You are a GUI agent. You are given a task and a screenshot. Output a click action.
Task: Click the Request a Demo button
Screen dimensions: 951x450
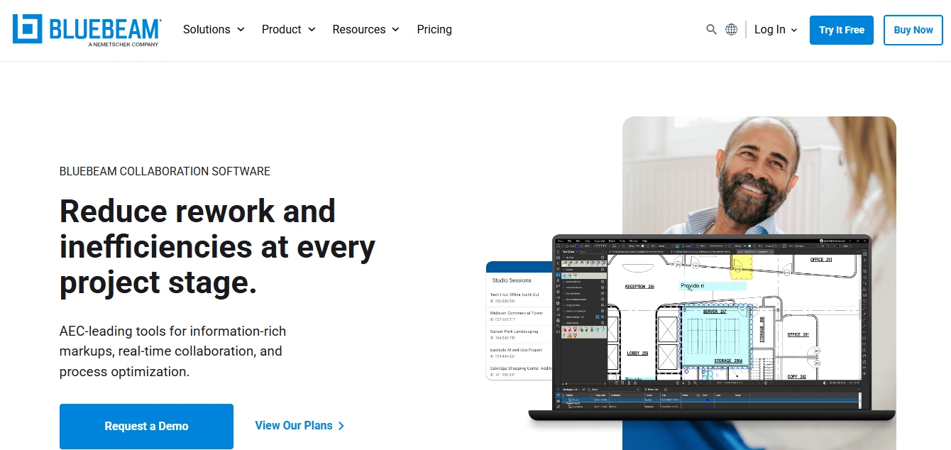[146, 426]
